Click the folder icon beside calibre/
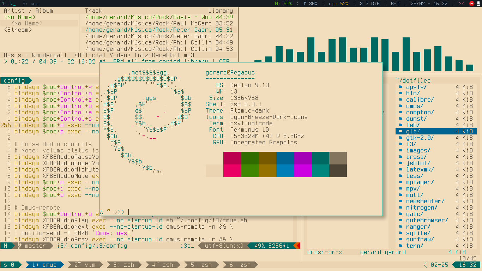The height and width of the screenshot is (271, 482). [x=400, y=100]
